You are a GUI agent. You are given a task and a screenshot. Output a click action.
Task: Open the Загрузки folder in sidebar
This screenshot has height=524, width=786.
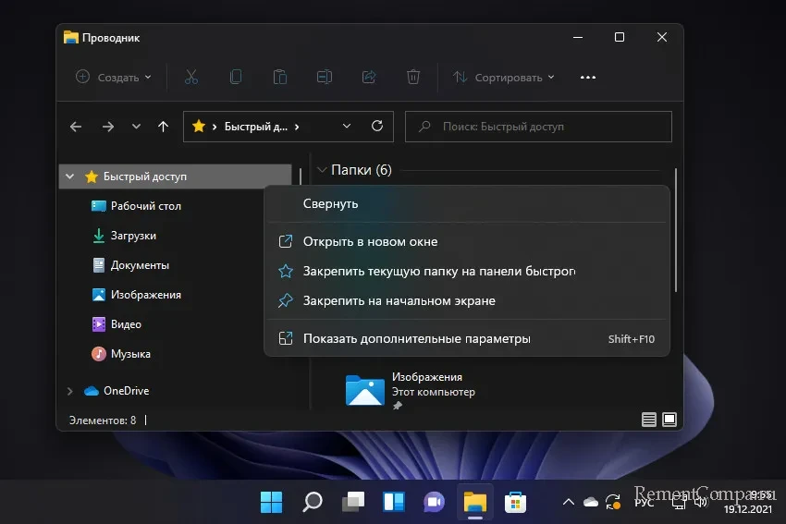pyautogui.click(x=133, y=236)
